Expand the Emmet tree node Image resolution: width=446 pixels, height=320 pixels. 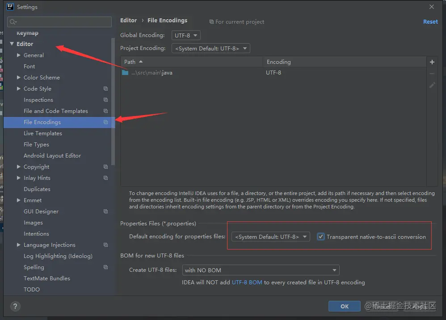18,200
